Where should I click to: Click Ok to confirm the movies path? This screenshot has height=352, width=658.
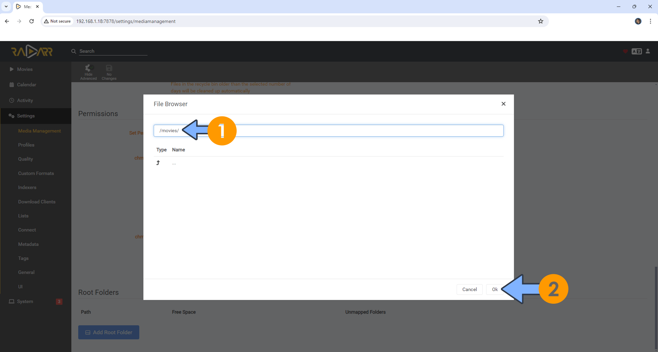tap(494, 289)
